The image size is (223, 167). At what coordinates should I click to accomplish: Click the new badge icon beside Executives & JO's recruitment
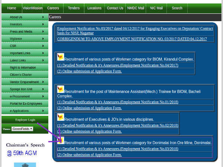(x=61, y=117)
